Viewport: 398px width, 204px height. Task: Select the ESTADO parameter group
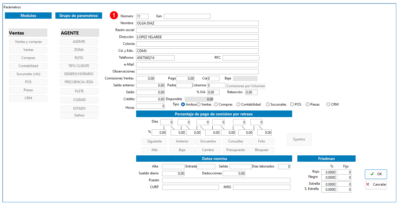coord(79,109)
